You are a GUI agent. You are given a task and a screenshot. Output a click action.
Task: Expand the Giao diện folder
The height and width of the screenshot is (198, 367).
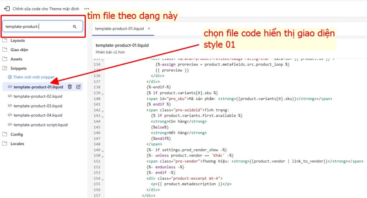19,50
